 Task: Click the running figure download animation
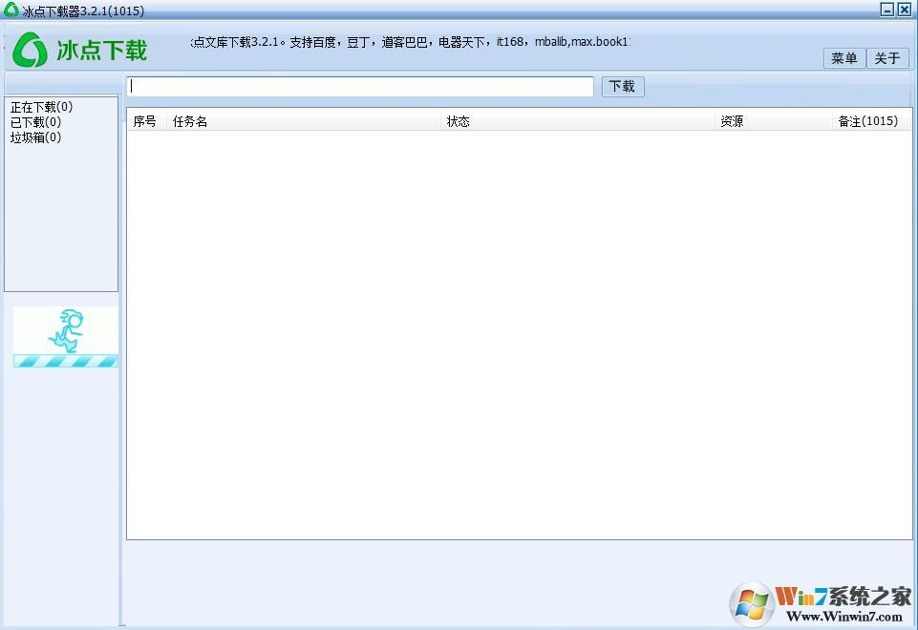click(x=67, y=329)
